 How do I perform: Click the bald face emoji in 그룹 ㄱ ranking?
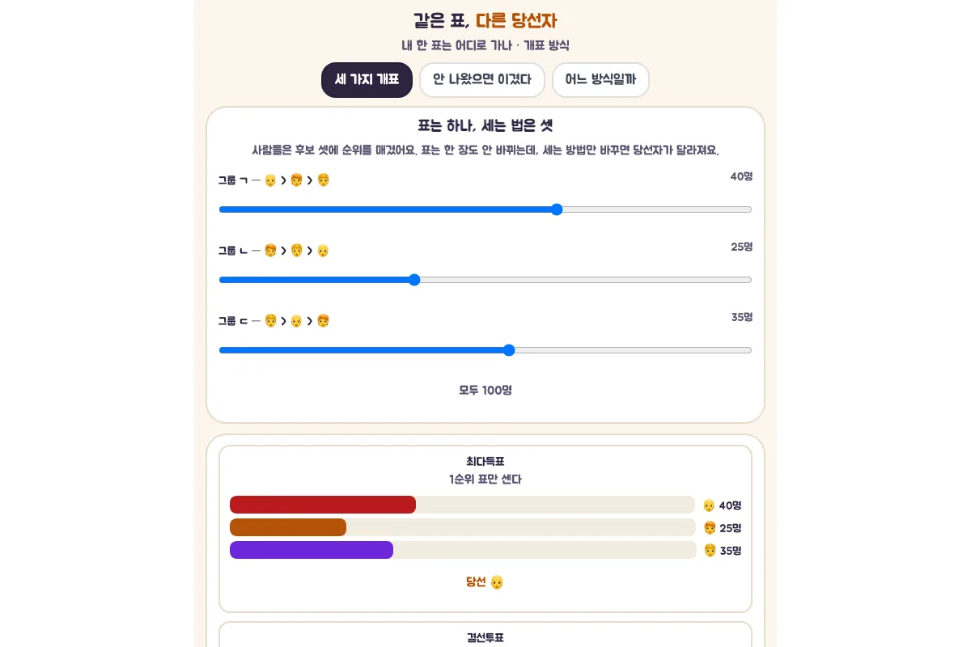click(270, 180)
